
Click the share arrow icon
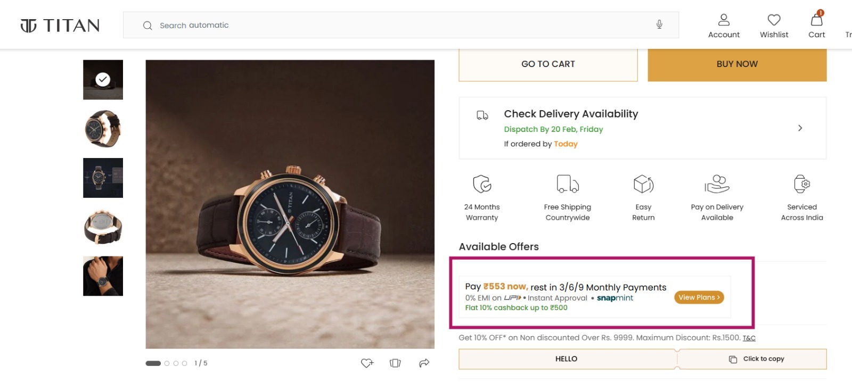pyautogui.click(x=424, y=363)
